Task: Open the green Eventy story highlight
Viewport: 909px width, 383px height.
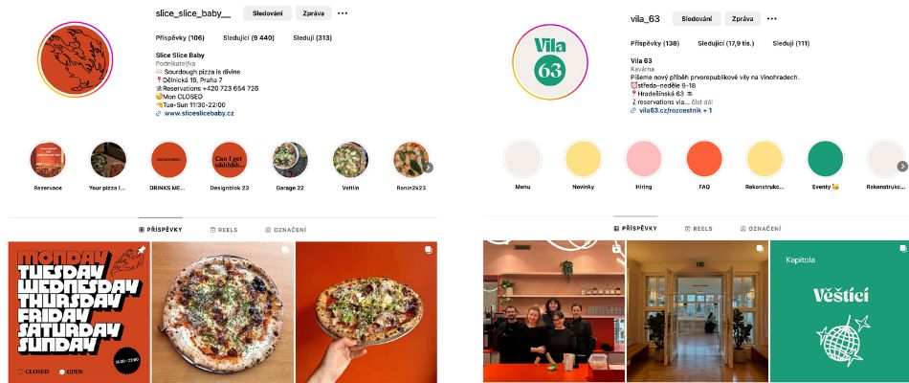Action: (826, 158)
